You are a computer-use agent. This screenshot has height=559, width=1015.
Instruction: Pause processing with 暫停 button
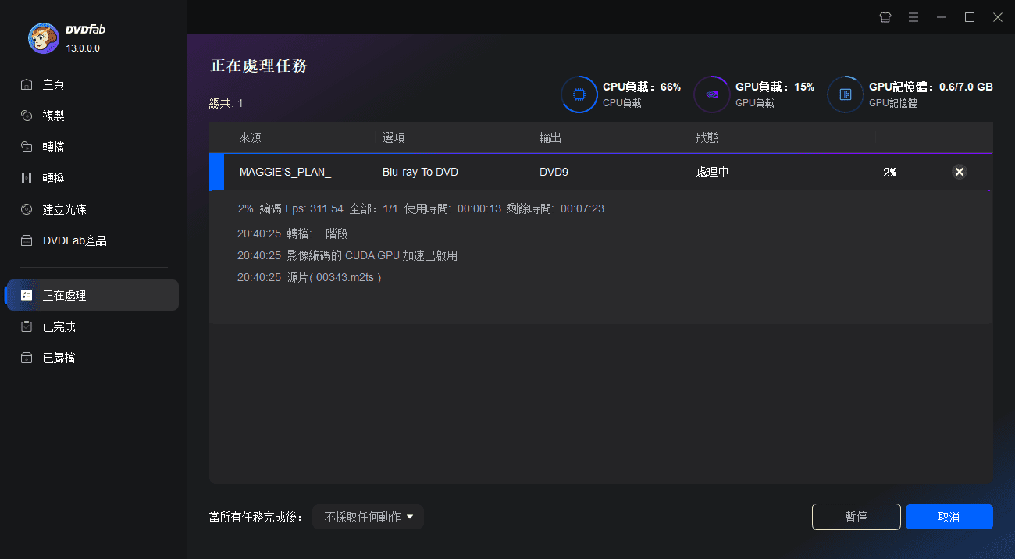[x=856, y=517]
